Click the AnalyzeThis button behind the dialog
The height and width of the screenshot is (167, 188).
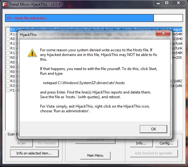[95, 141]
